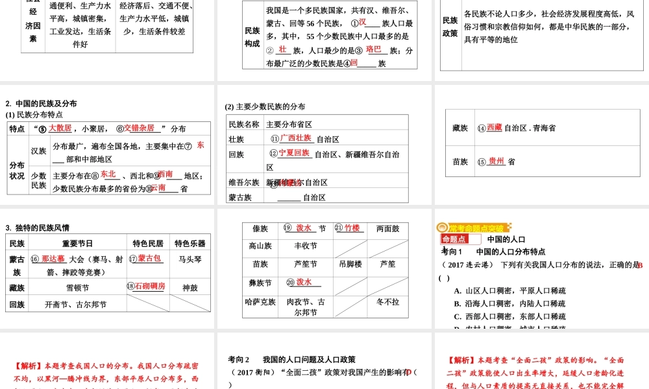Click the 分布状况 row header
Screen dimensions: 649x389
17,171
